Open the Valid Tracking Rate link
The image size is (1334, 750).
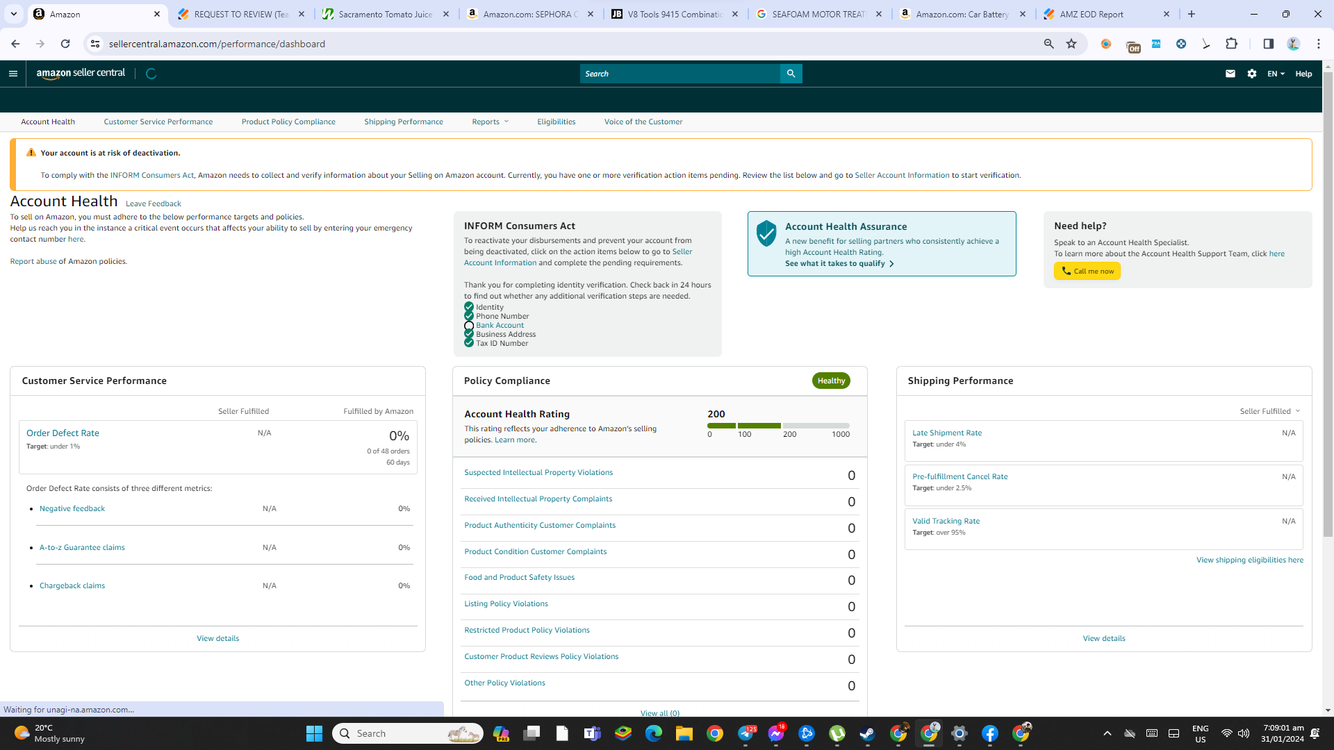[946, 522]
